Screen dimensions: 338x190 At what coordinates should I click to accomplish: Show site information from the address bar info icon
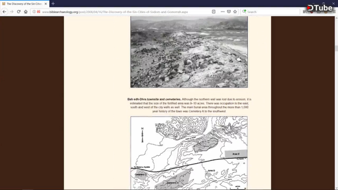click(x=34, y=12)
